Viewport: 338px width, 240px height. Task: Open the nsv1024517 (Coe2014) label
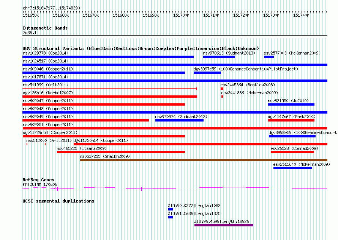coord(46,61)
